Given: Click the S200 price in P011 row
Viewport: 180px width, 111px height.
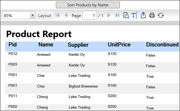Looking at the screenshot, I should tap(112, 96).
